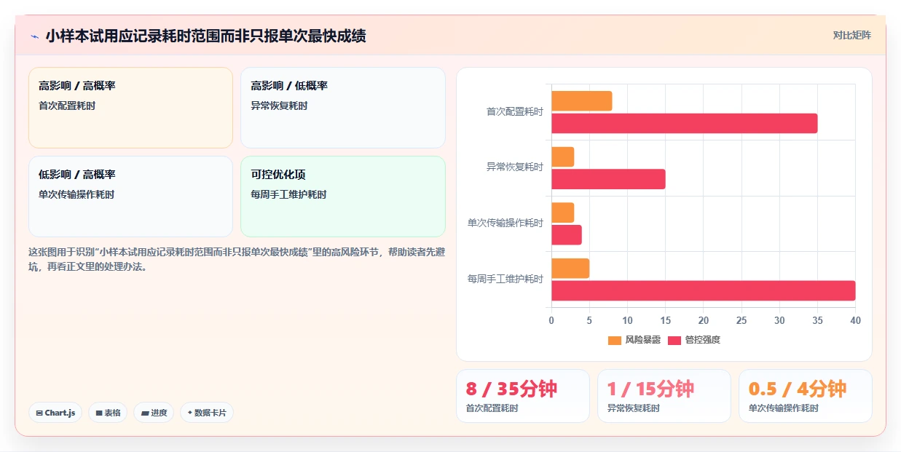
Task: Toggle the 风险暴露 legend orange swatch
Action: pos(615,340)
